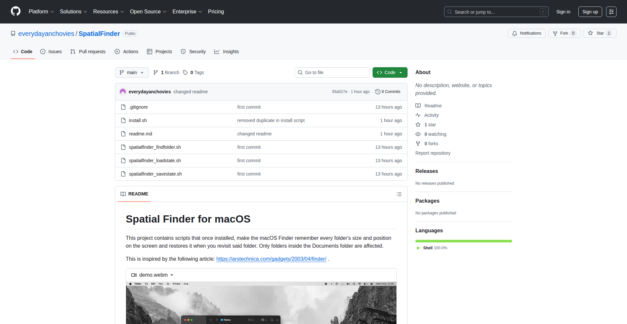Open the arstechnica finder article link
This screenshot has width=627, height=324.
click(271, 259)
